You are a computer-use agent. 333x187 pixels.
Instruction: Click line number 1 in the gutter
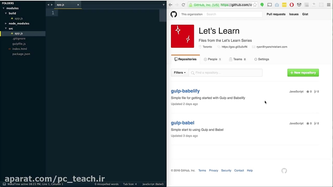click(53, 13)
